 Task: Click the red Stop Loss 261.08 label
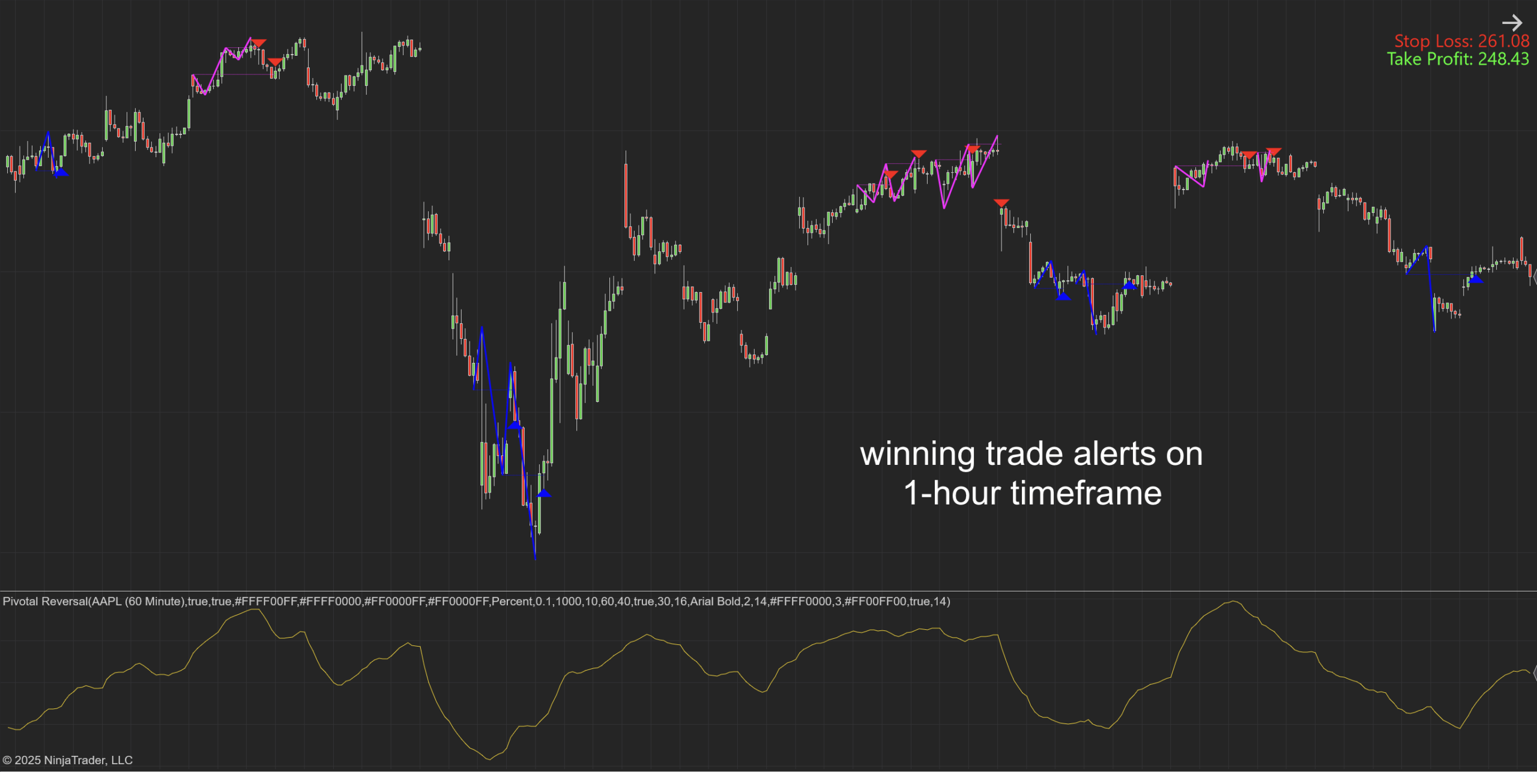[1461, 41]
